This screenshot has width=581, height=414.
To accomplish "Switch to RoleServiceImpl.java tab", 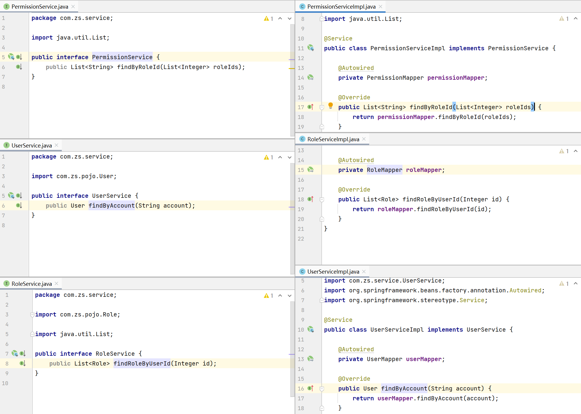I will [x=333, y=139].
